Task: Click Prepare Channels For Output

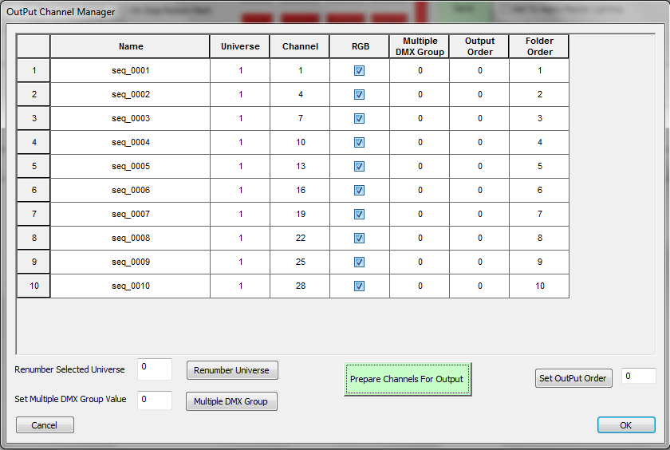Action: (408, 379)
